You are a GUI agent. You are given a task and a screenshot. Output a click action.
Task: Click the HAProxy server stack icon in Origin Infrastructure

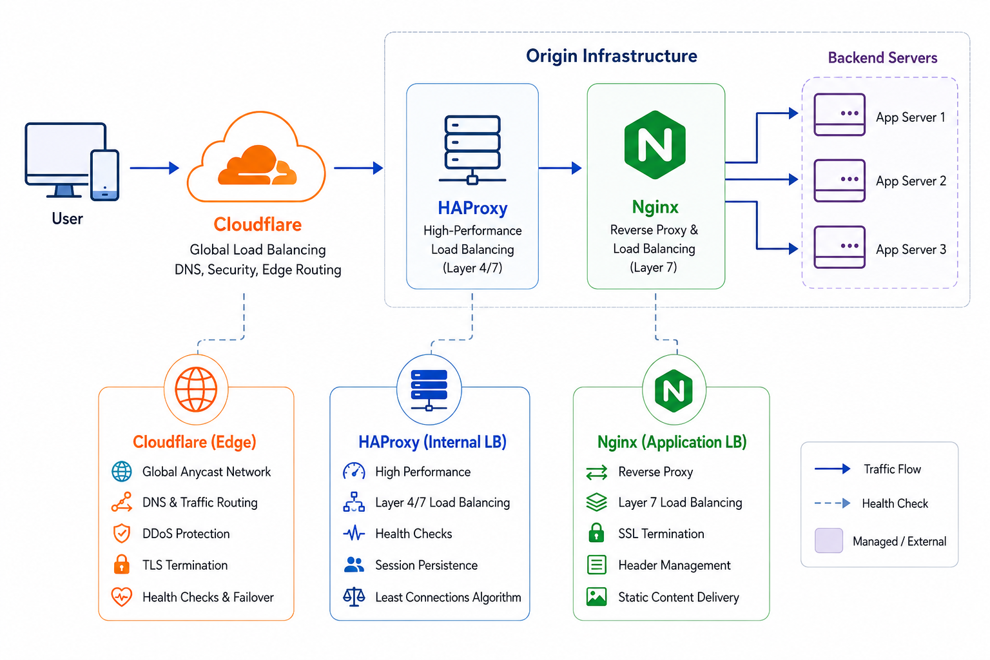click(472, 150)
